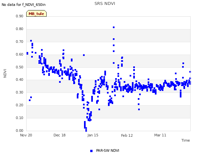Viewport: 210px width, 157px height.
Task: Click the 0.10 y-axis tick label
Action: [x=19, y=118]
